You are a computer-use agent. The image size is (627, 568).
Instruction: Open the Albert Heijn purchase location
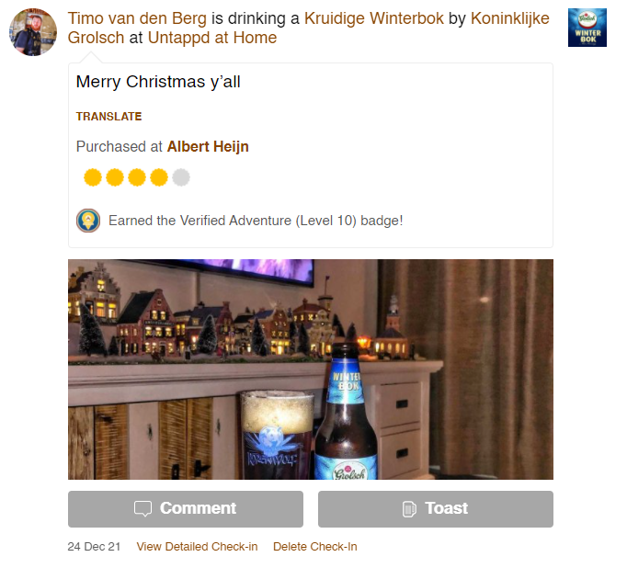coord(208,147)
